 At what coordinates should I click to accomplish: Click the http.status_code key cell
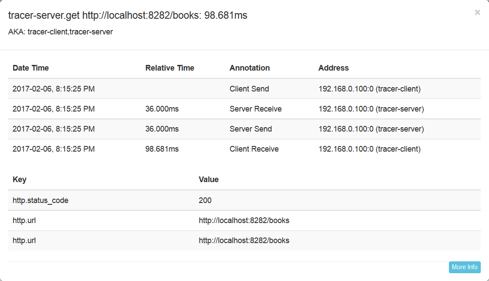click(40, 200)
